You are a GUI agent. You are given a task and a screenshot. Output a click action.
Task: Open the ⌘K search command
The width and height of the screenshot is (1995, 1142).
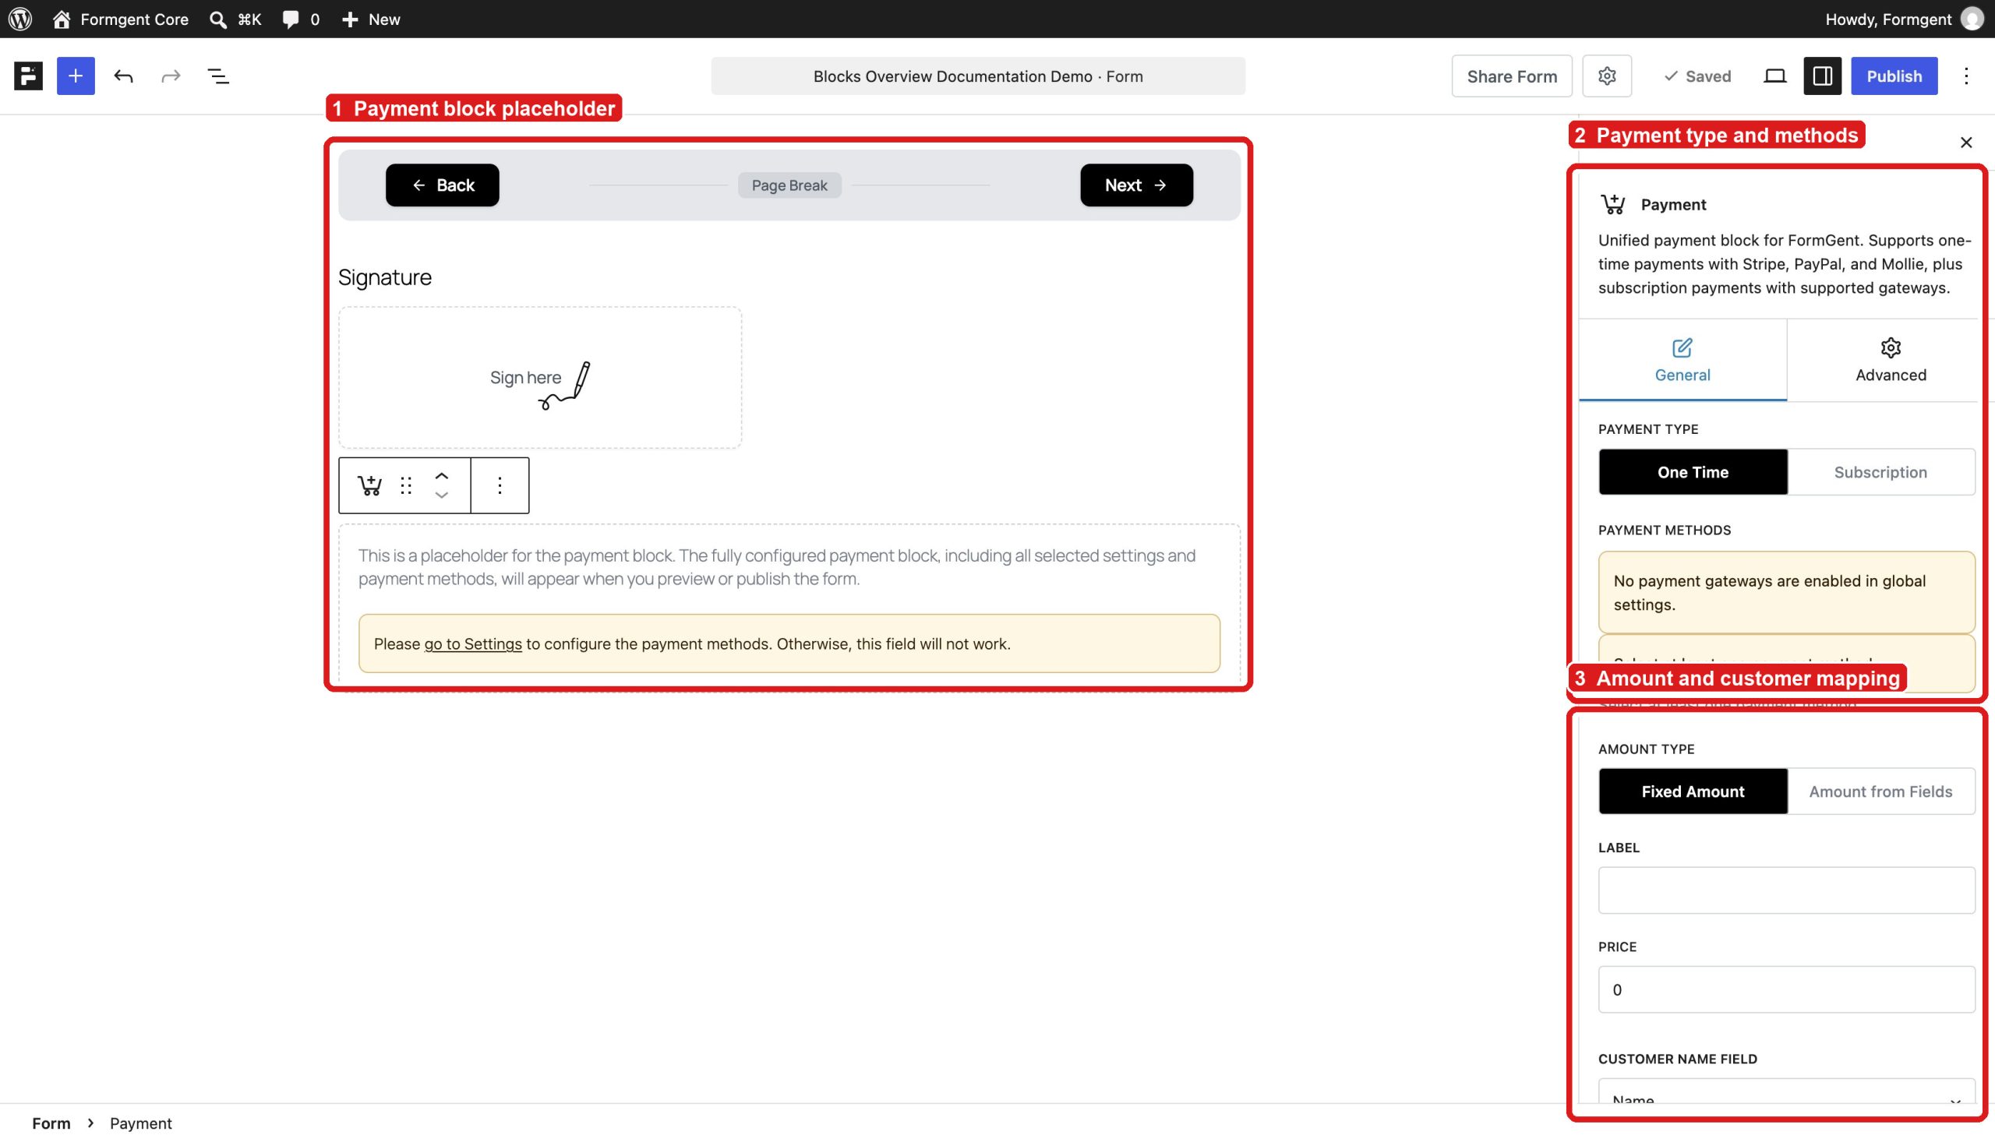pos(235,19)
